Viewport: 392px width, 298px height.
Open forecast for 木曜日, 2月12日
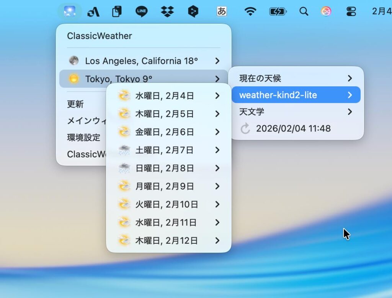point(167,241)
